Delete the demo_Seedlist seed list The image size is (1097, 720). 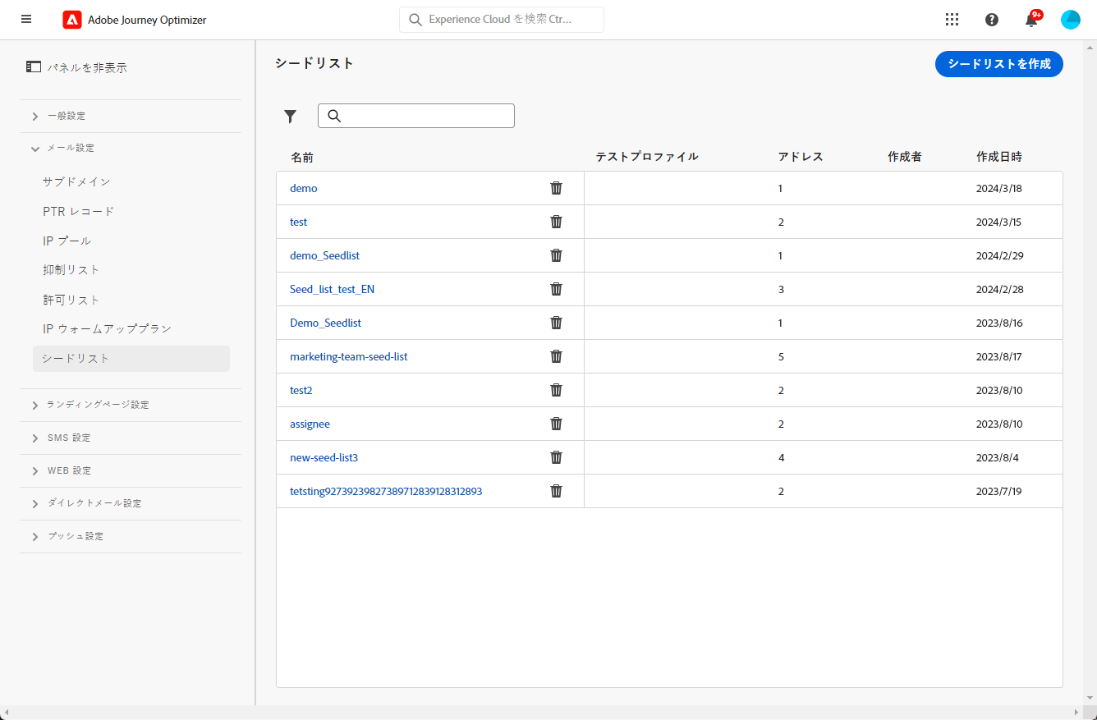(x=556, y=255)
